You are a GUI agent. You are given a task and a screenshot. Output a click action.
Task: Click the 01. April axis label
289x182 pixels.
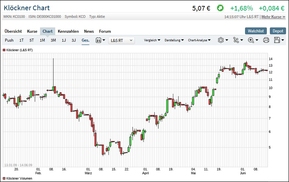pos(145,171)
